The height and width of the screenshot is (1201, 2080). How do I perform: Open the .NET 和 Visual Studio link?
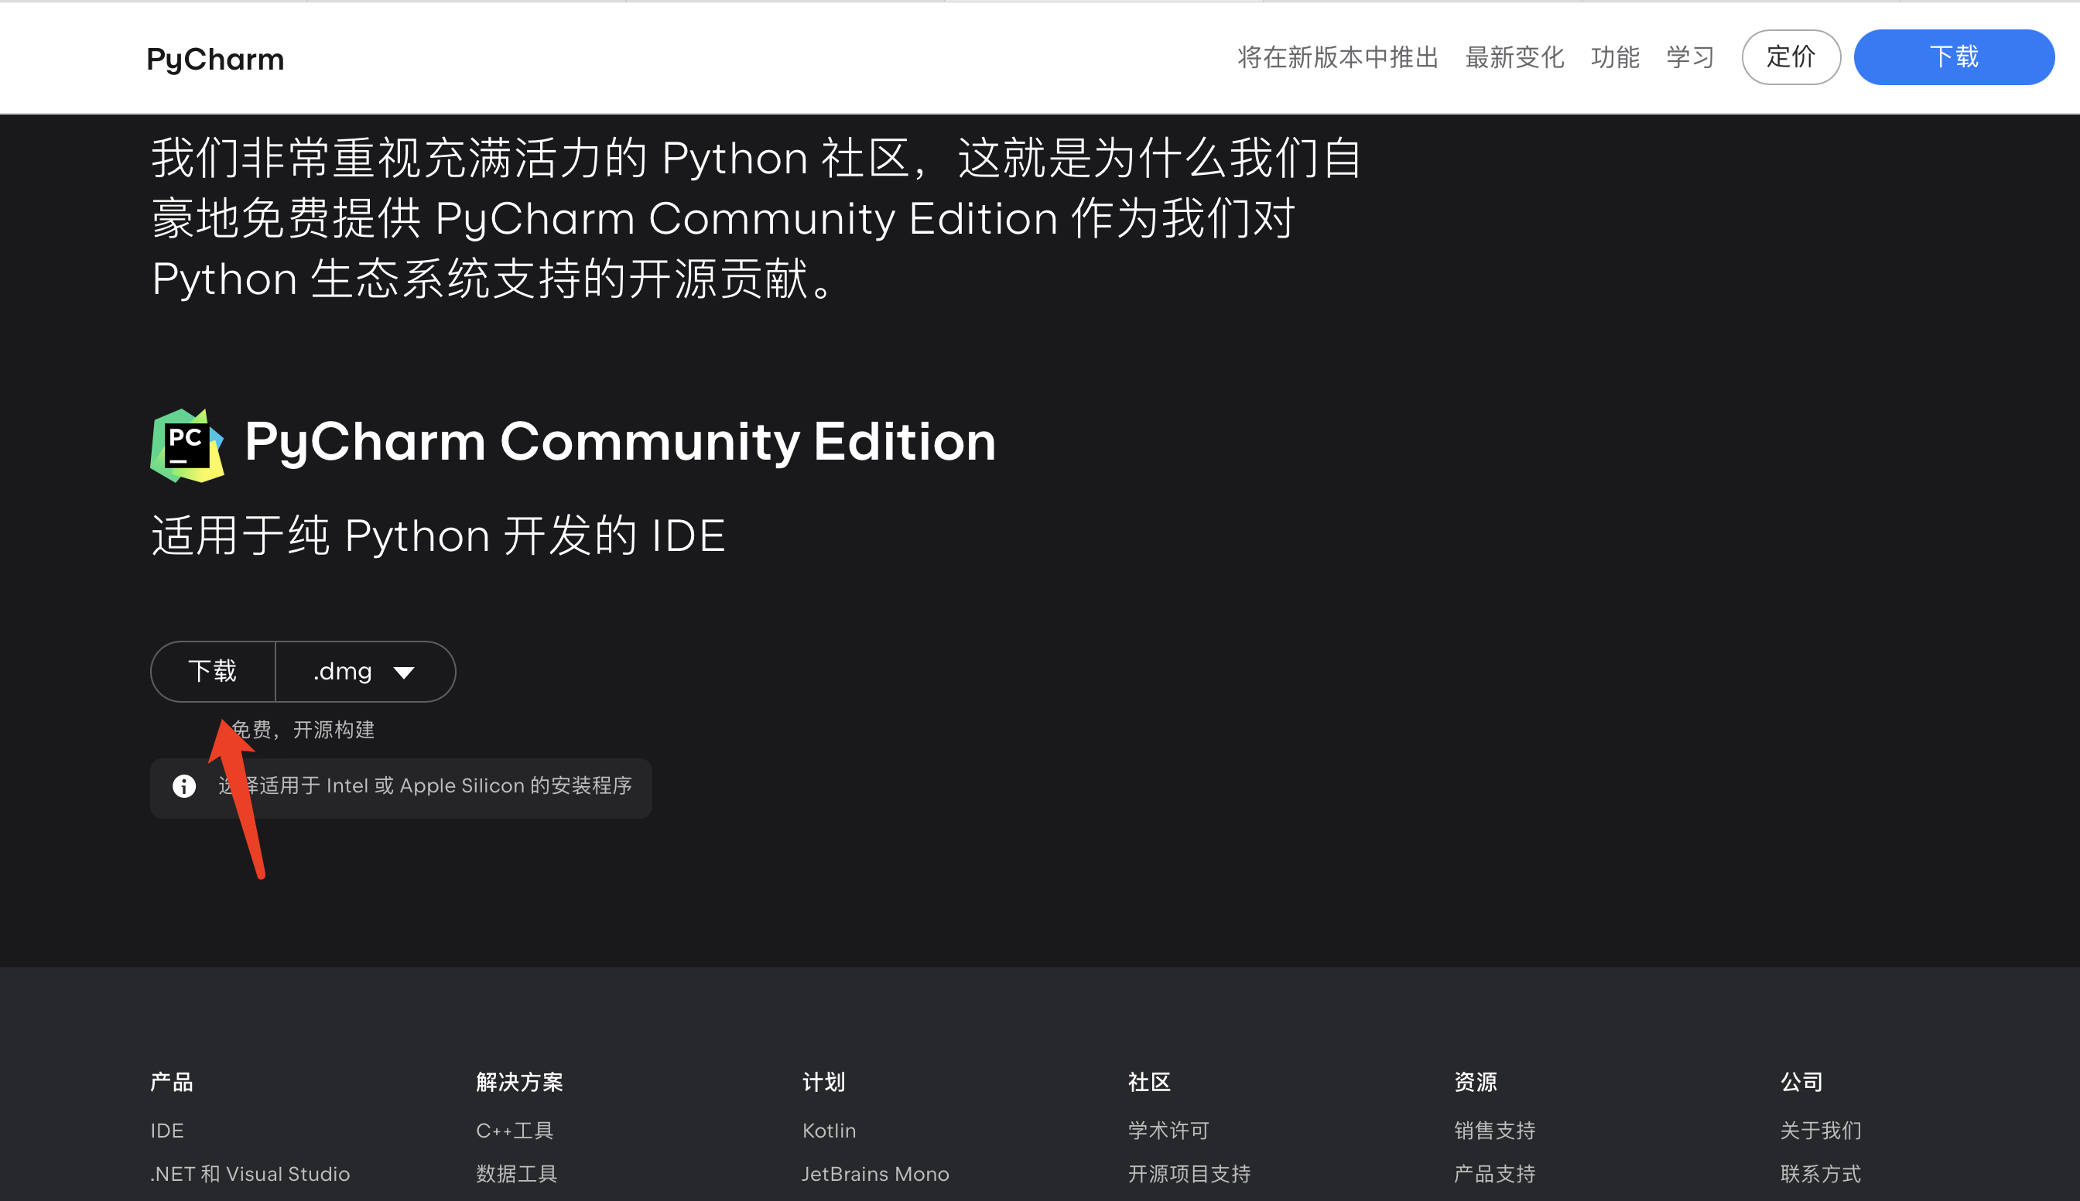[250, 1174]
